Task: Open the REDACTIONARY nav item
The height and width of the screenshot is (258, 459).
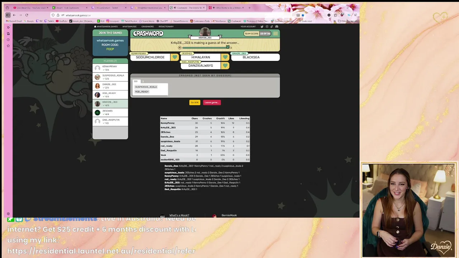Action: point(166,27)
